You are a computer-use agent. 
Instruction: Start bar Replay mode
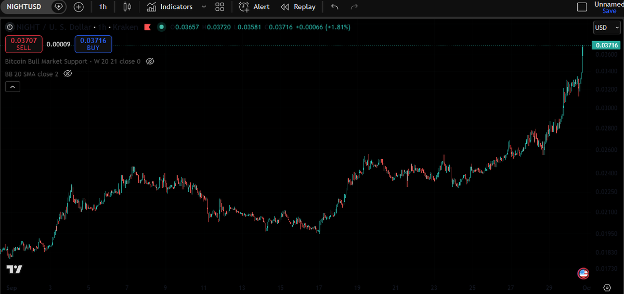coord(298,7)
